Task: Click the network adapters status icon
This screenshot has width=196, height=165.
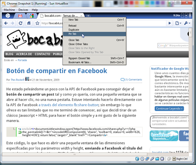Action: click(147, 159)
